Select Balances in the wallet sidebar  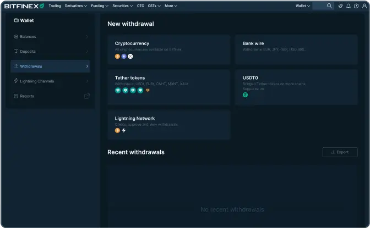tap(50, 36)
